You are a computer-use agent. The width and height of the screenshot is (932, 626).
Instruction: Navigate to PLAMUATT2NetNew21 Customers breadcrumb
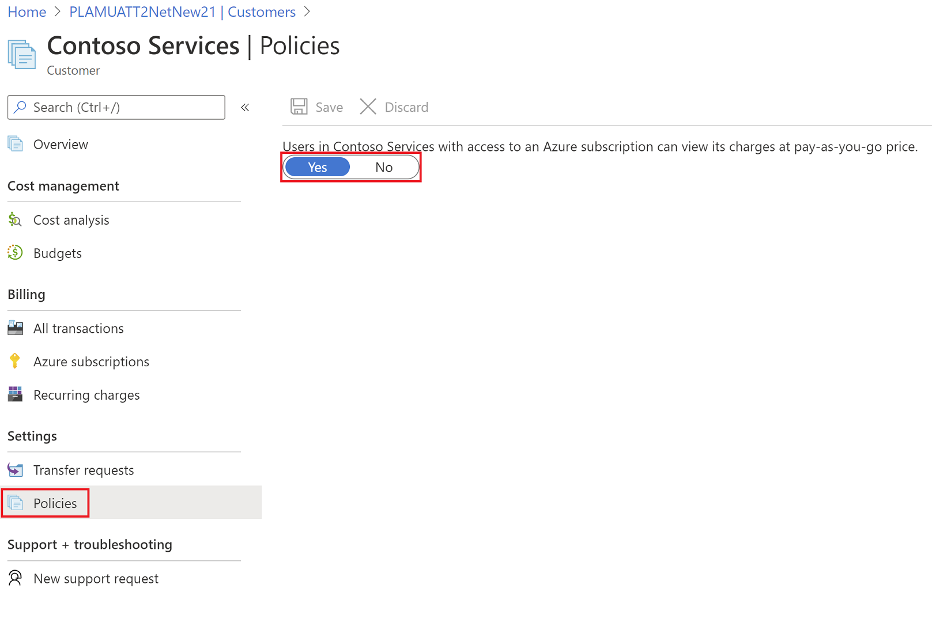(x=182, y=12)
